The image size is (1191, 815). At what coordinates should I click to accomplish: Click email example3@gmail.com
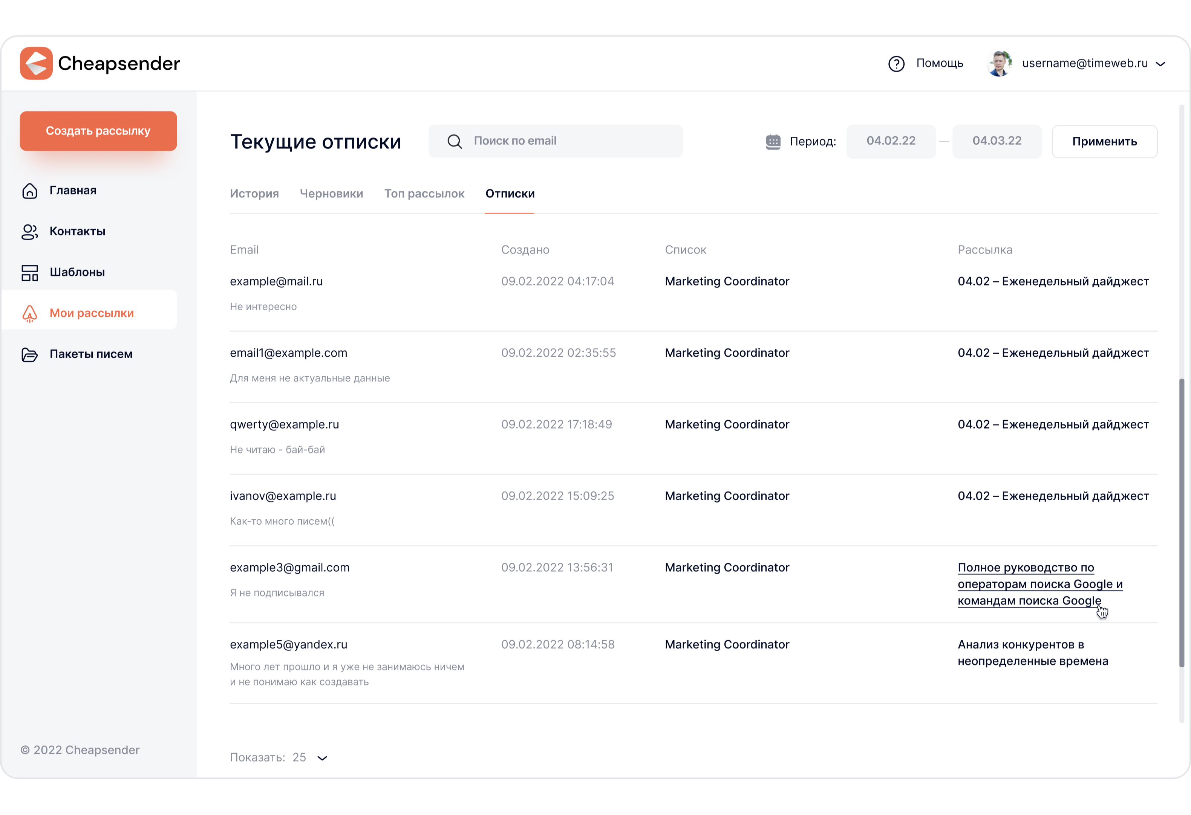289,568
